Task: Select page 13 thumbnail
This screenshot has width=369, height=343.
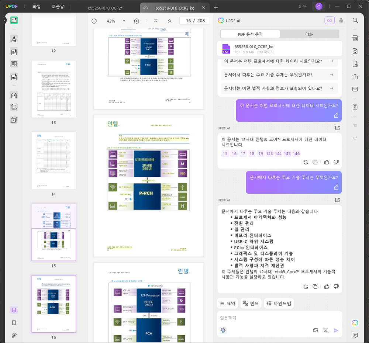Action: (54, 89)
